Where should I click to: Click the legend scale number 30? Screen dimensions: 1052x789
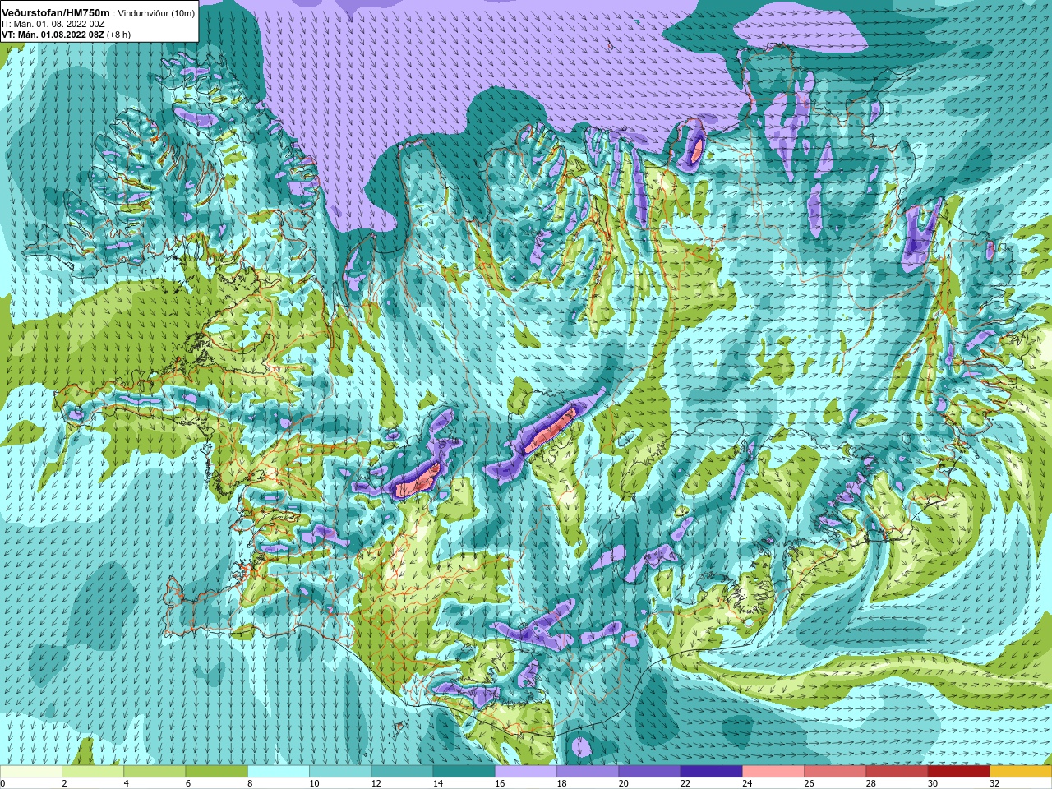click(x=933, y=783)
